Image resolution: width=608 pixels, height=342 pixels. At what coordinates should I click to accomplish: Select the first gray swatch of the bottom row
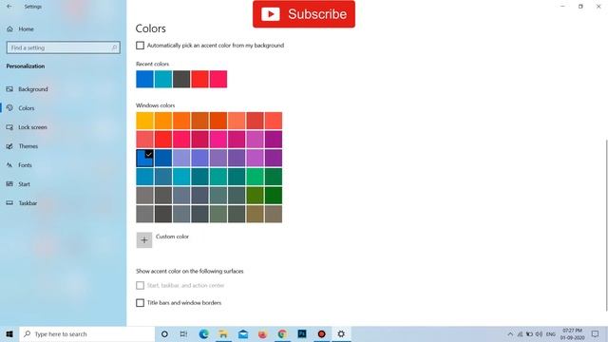pyautogui.click(x=144, y=214)
